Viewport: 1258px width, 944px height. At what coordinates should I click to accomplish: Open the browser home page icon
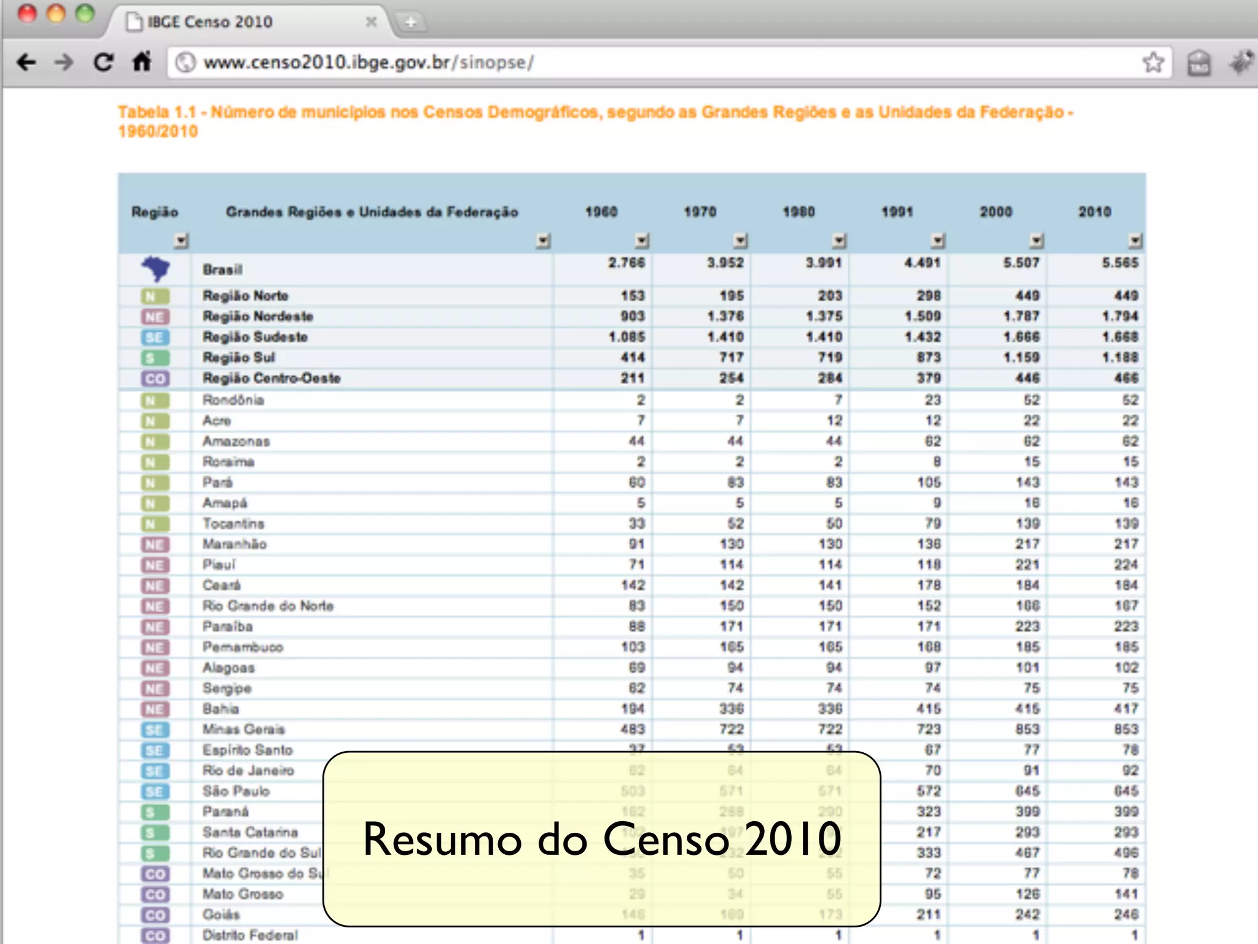point(142,61)
